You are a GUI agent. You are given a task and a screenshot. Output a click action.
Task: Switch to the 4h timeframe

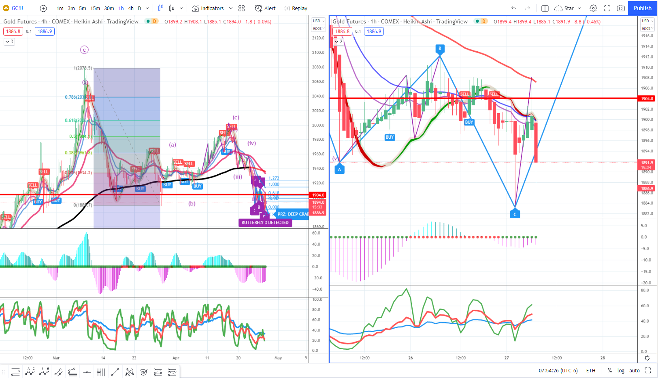[x=131, y=8]
